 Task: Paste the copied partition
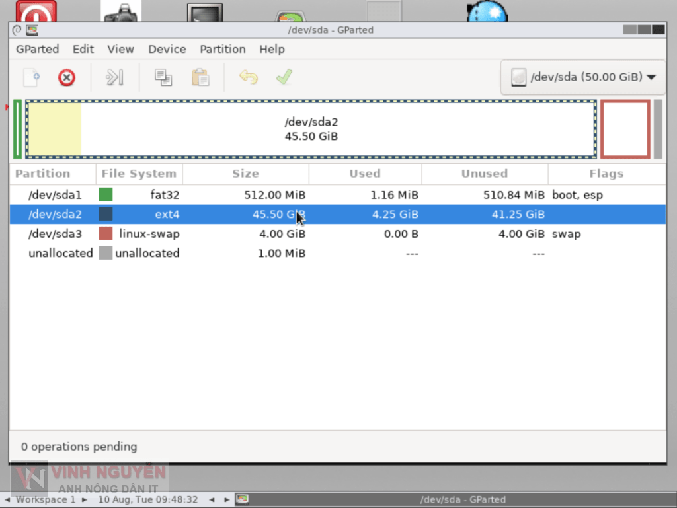point(200,77)
